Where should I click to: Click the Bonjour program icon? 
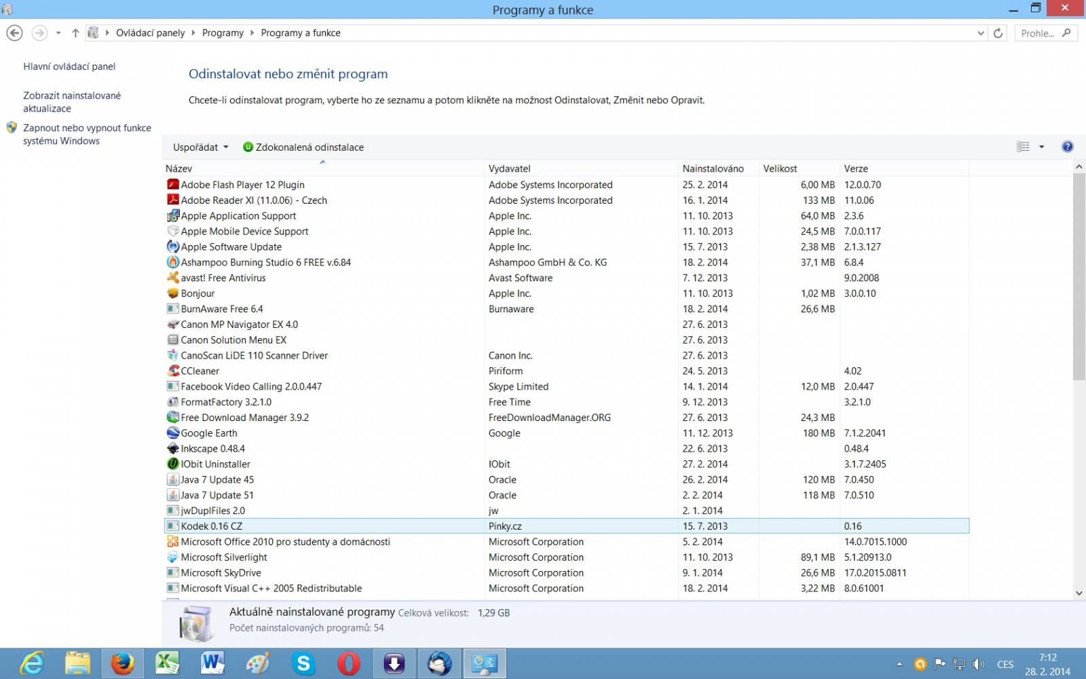173,293
